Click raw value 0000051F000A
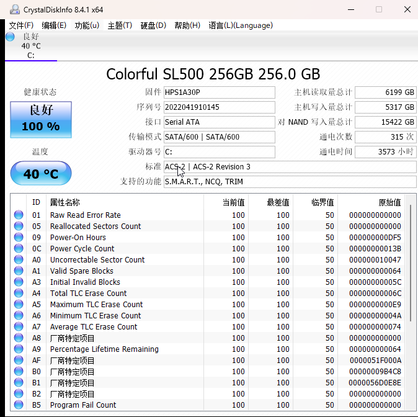 pyautogui.click(x=375, y=360)
